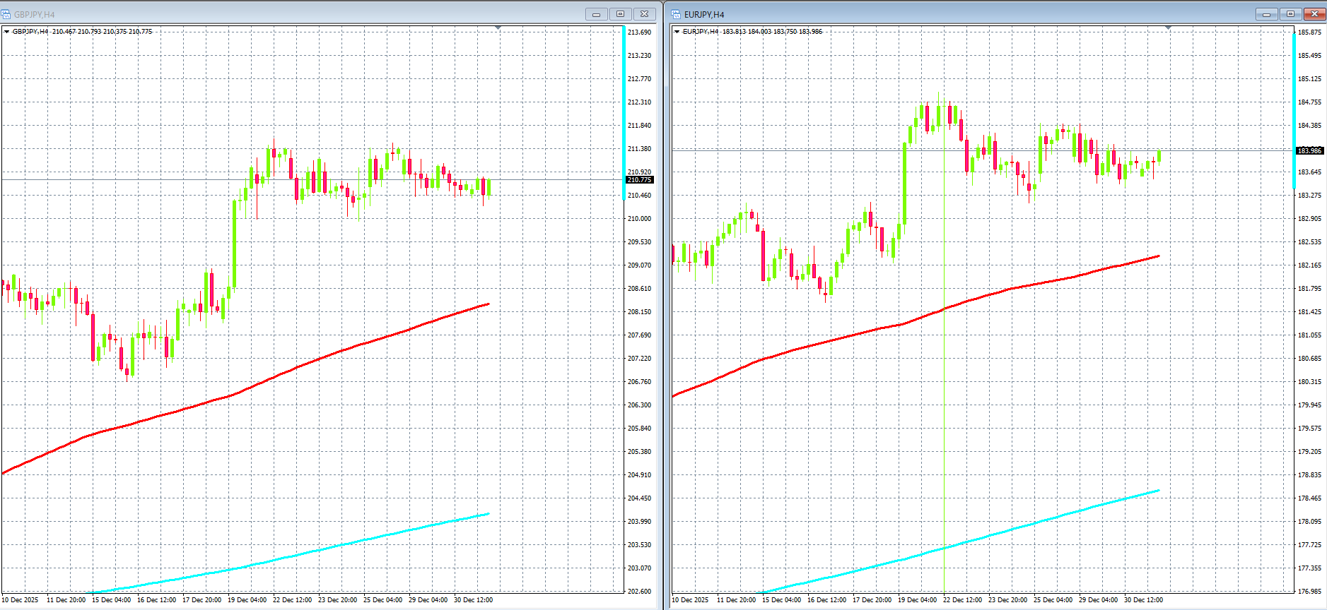Click the 183.986 current price label
The height and width of the screenshot is (610, 1327).
[1309, 150]
